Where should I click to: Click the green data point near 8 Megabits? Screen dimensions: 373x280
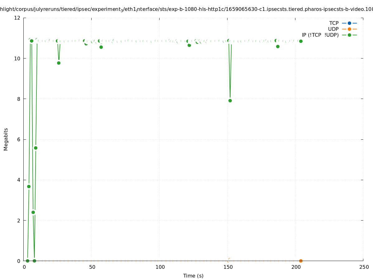point(230,100)
